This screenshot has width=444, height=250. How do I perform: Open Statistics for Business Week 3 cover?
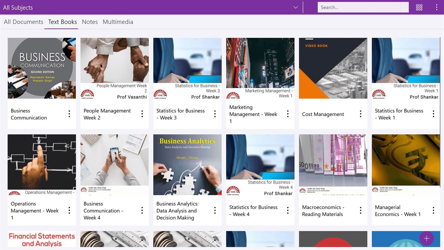click(187, 68)
